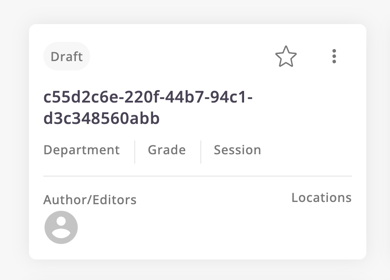Expand the kebab menu on the card
Viewport: 390px width, 280px height.
334,57
